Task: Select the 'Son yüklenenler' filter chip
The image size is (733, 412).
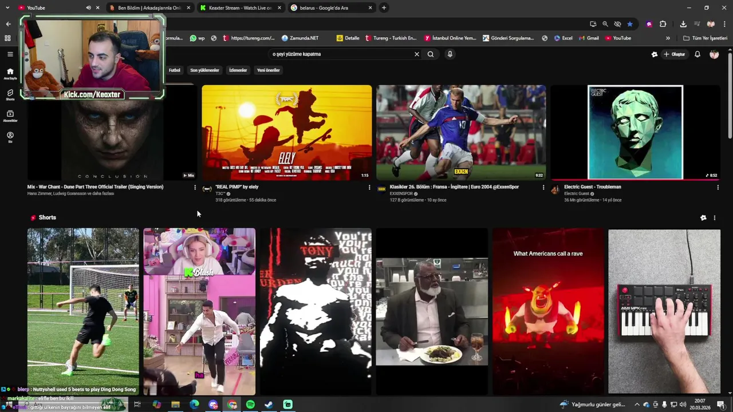Action: pyautogui.click(x=204, y=70)
